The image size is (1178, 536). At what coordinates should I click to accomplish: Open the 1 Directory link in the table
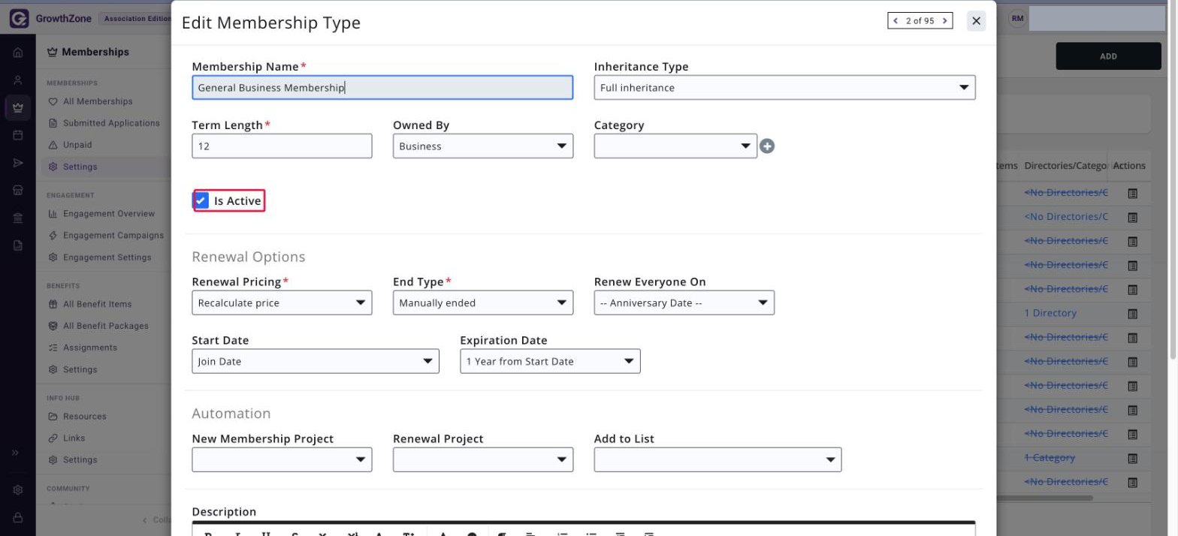1050,313
